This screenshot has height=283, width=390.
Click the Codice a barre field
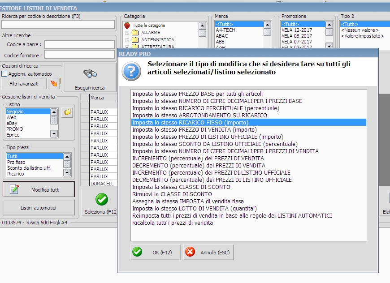[x=79, y=44]
